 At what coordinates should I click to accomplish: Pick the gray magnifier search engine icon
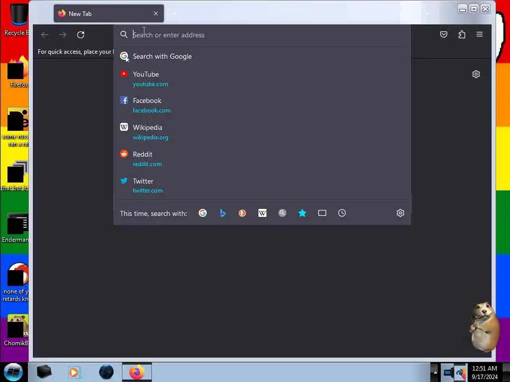pyautogui.click(x=282, y=213)
